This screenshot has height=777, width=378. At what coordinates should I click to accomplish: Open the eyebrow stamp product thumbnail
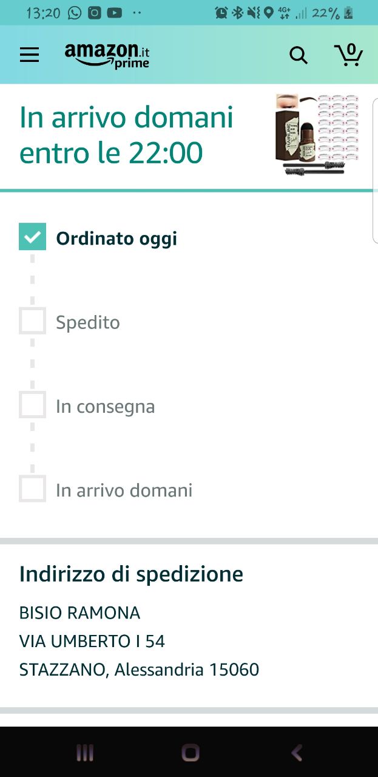coord(317,135)
